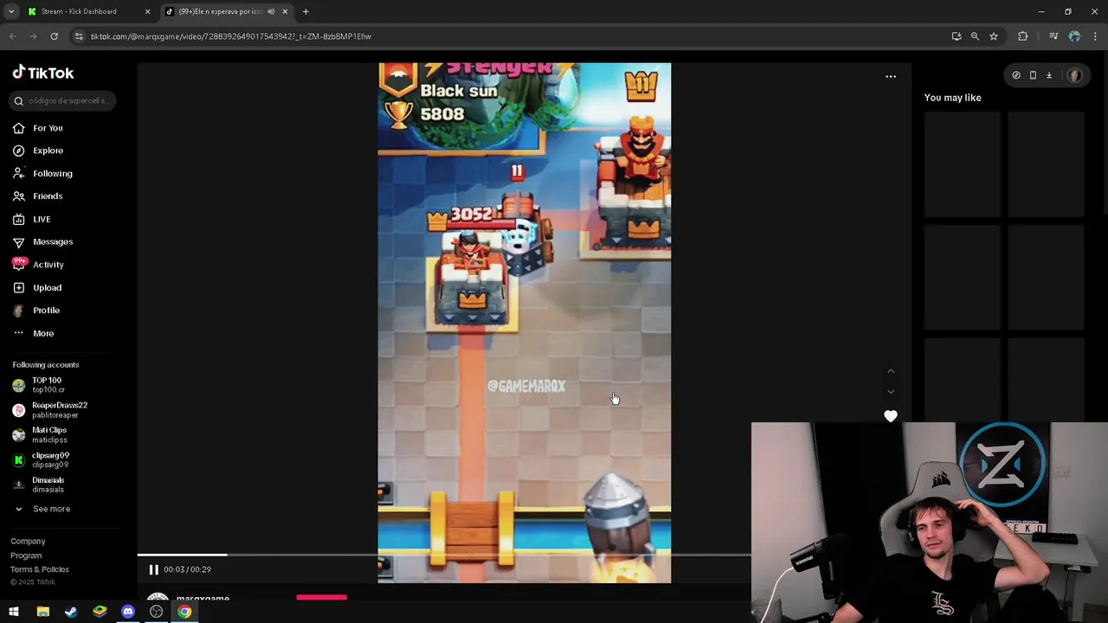Viewport: 1108px width, 623px height.
Task: Open media controls icon
Action: coord(1053,36)
